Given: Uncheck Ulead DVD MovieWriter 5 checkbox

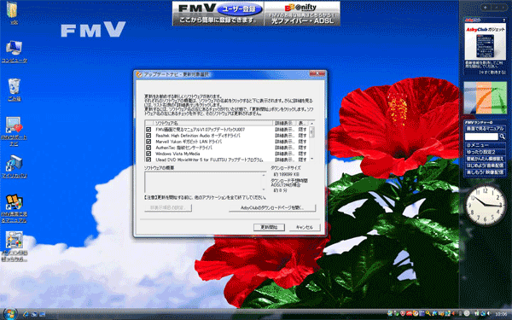Looking at the screenshot, I should click(x=148, y=160).
